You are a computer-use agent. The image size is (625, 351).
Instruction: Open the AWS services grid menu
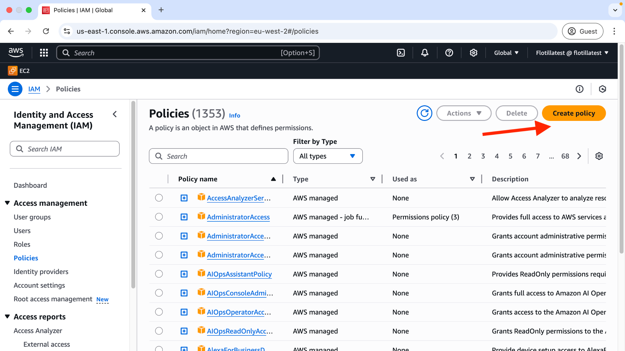pyautogui.click(x=44, y=53)
